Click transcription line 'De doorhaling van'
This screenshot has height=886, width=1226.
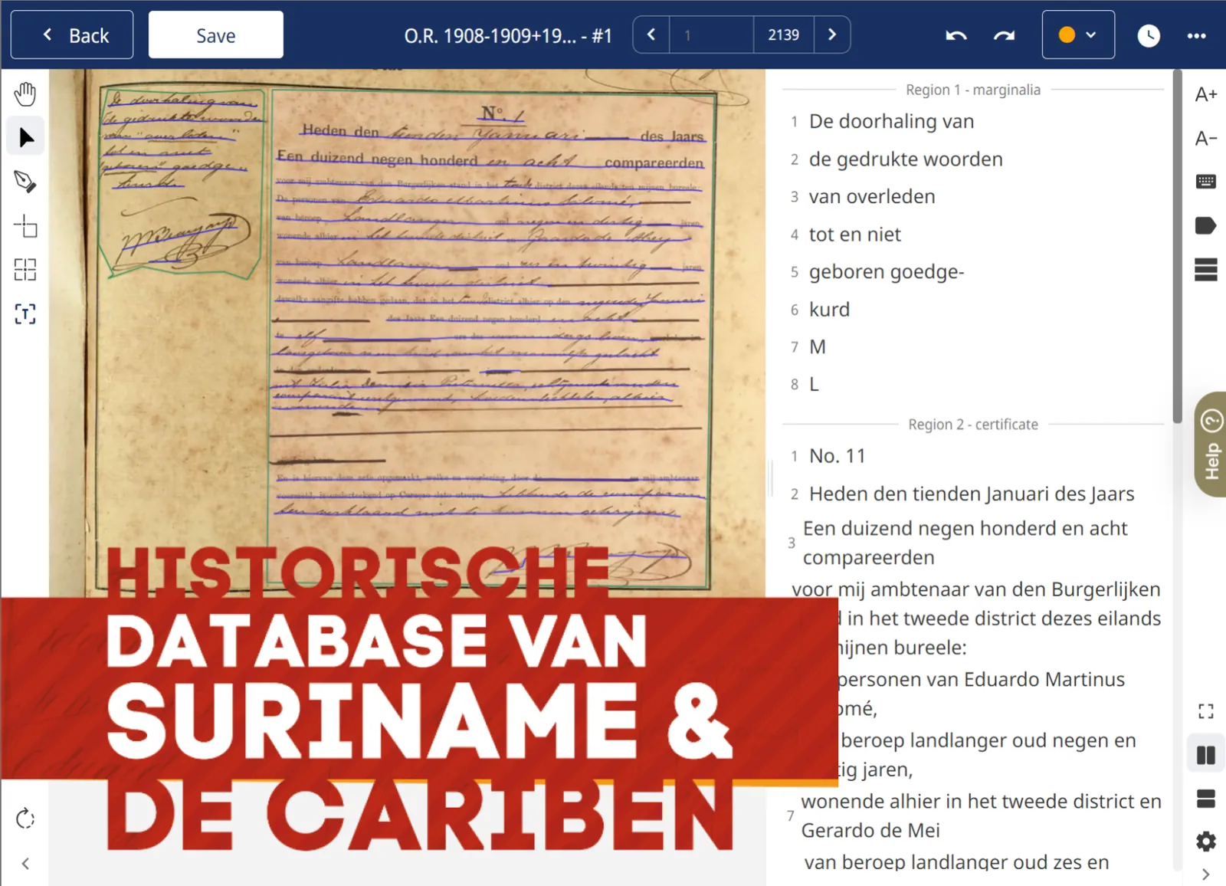pos(891,121)
